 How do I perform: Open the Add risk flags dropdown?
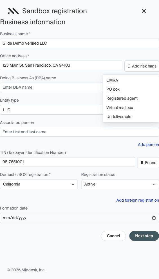tap(142, 66)
